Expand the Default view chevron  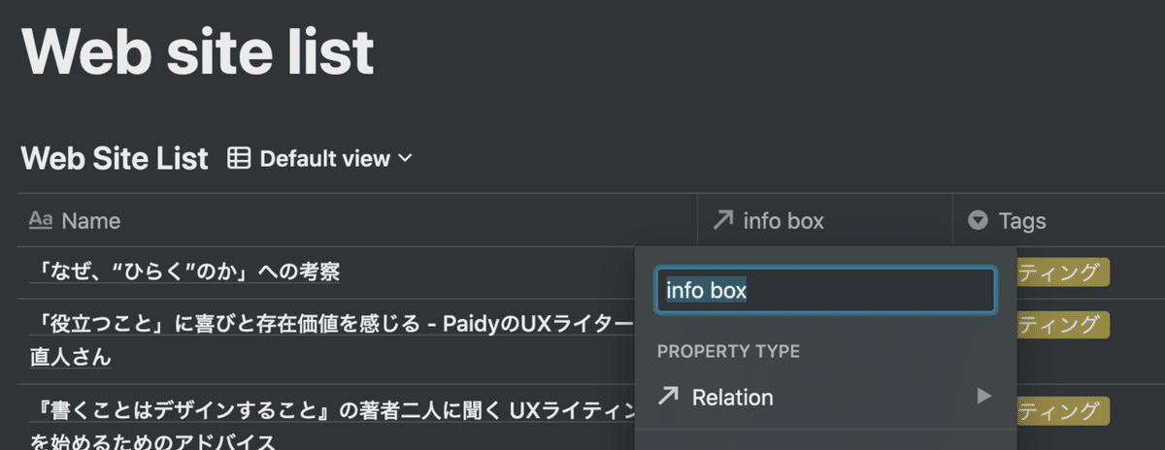point(405,158)
